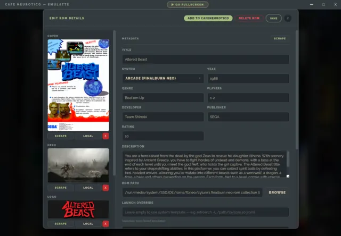Click the hero image thumbnail
This screenshot has width=341, height=236.
coord(78,165)
